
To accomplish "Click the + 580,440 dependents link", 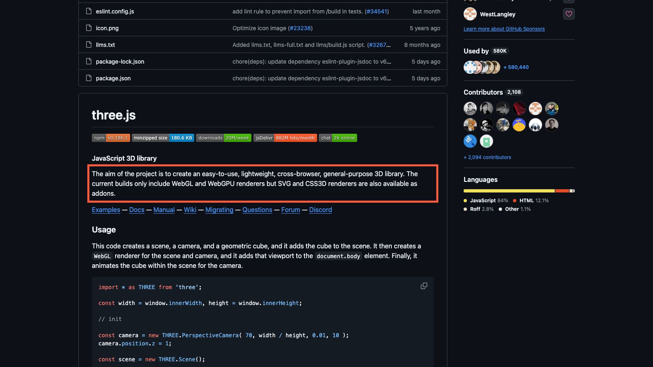I will click(516, 67).
